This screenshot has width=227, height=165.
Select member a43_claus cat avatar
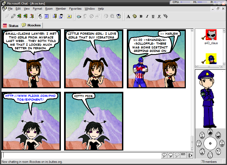point(211,35)
